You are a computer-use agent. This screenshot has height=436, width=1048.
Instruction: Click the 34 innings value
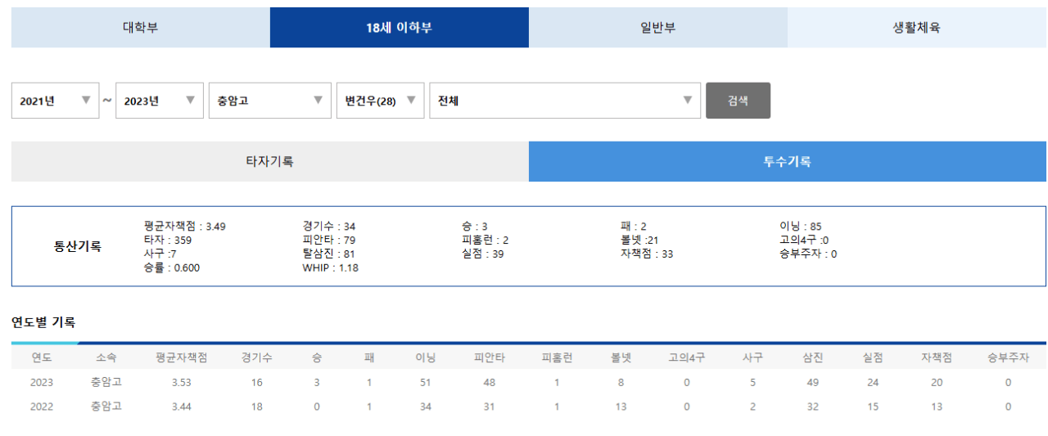[425, 407]
